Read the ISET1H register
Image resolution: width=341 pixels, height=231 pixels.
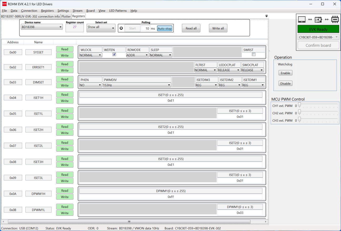(x=65, y=95)
